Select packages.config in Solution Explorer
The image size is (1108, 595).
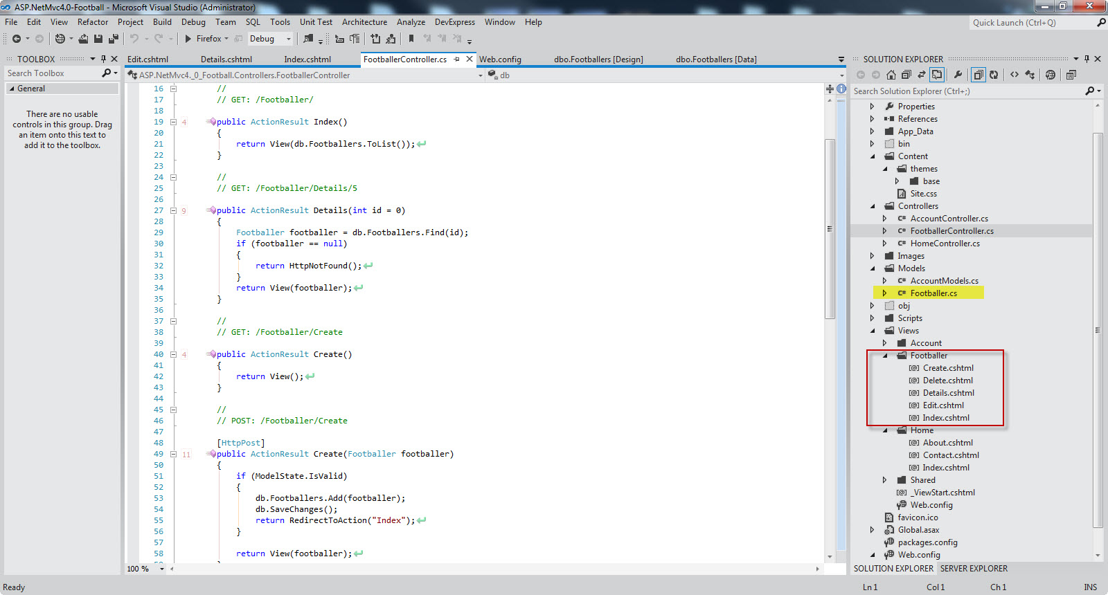927,542
